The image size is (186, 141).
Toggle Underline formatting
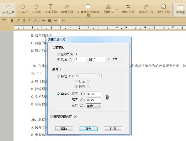(x=24, y=21)
